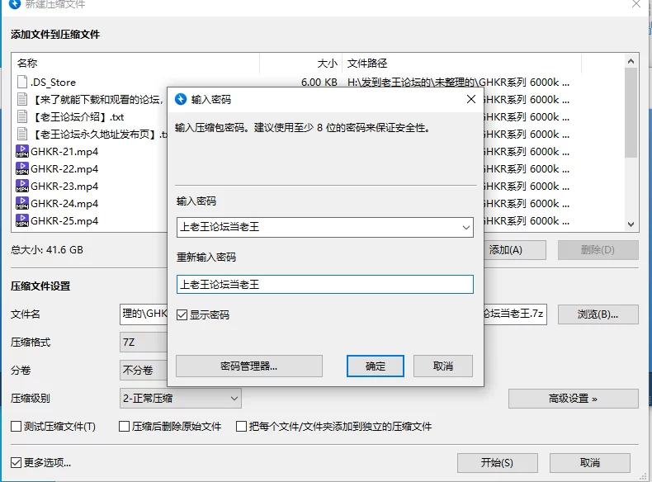Select the GHKR-21.mp4 file name
Image resolution: width=652 pixels, height=482 pixels.
tap(64, 151)
